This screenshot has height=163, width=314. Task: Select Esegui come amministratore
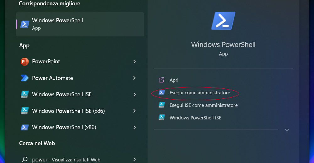coord(200,93)
